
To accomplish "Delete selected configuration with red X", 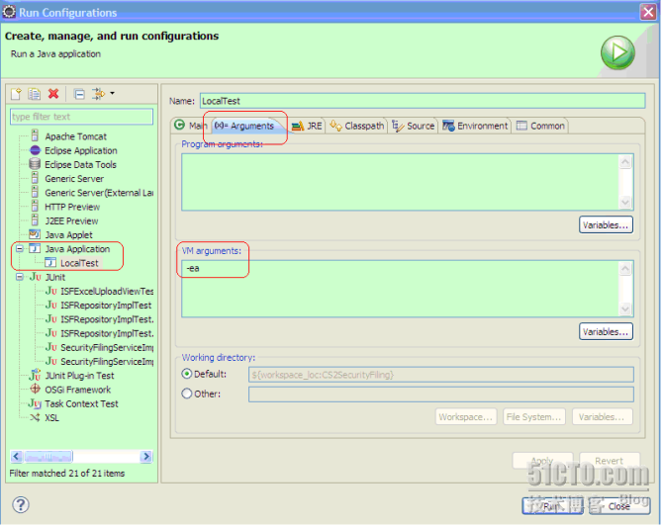I will click(x=53, y=93).
